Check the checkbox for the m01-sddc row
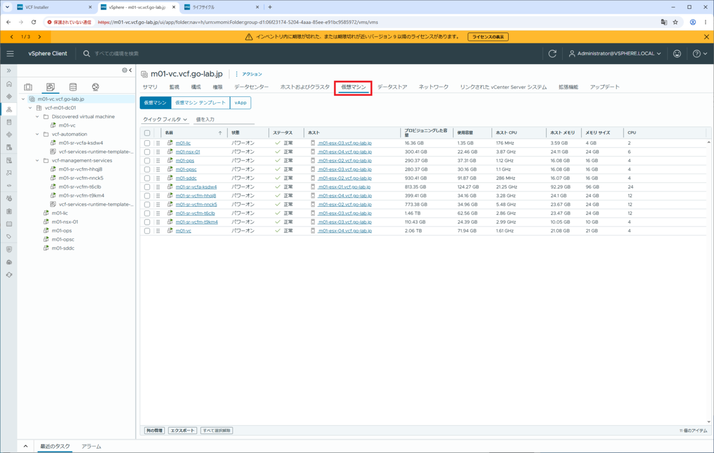The width and height of the screenshot is (714, 453). coord(147,178)
